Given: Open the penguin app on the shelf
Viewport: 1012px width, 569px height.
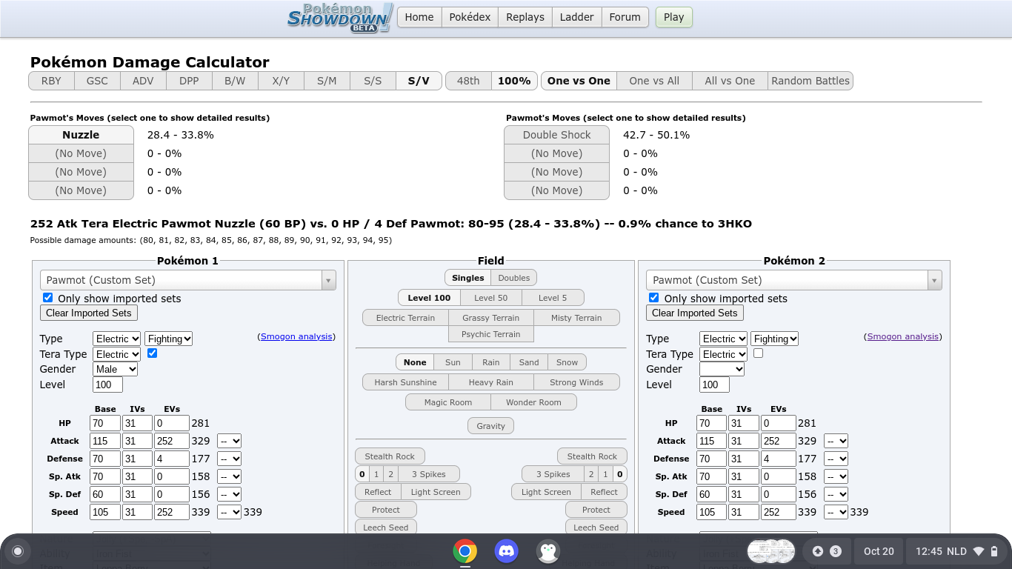Looking at the screenshot, I should [548, 551].
